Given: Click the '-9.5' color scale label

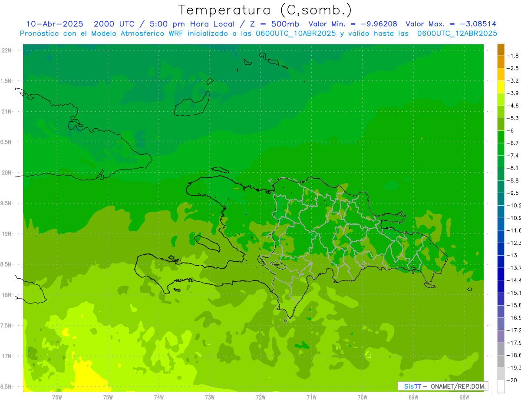Looking at the screenshot, I should pos(513,193).
